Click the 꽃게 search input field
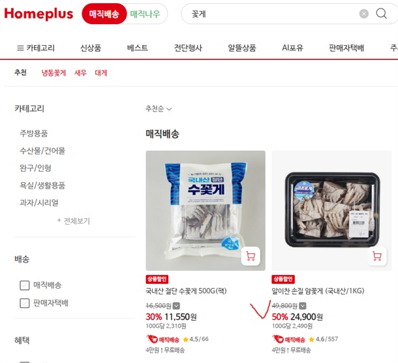Viewport: 398px width, 363px height. (x=269, y=14)
